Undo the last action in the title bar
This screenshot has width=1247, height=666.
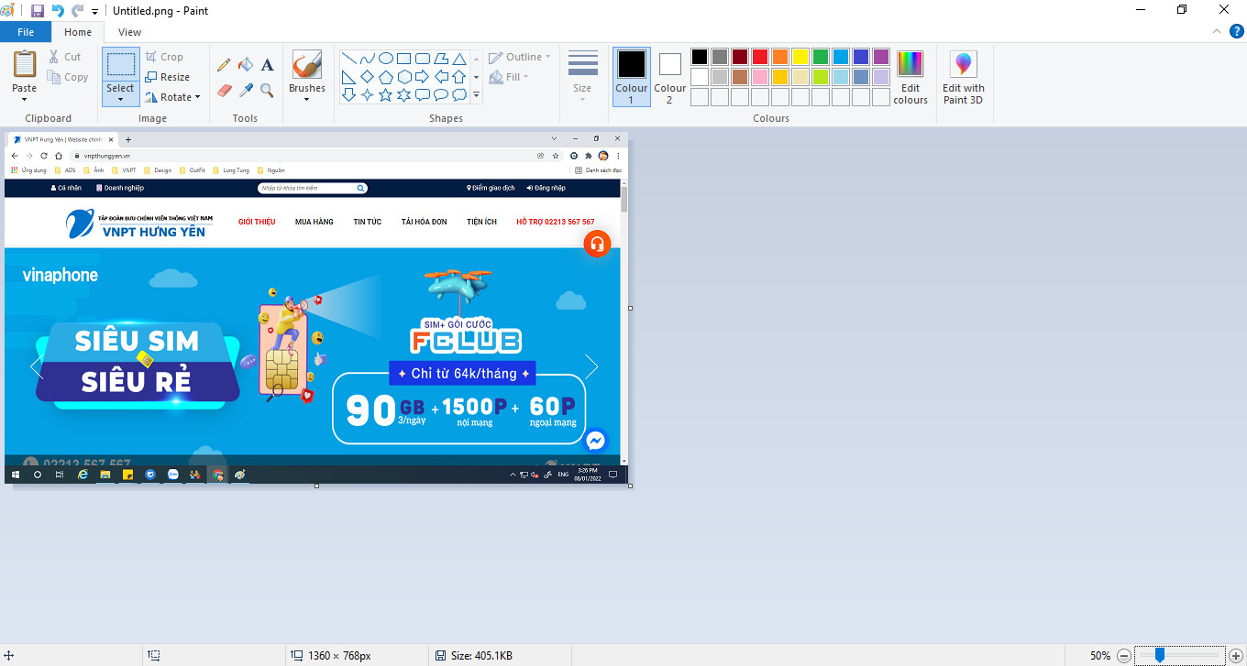coord(58,11)
